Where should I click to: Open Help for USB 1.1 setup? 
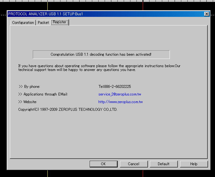(194, 164)
